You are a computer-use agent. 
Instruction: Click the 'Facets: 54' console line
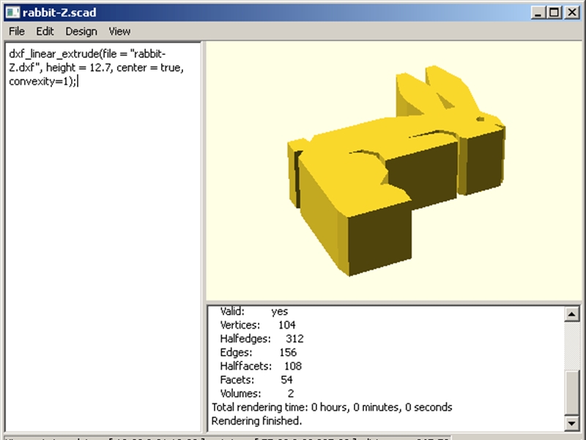pyautogui.click(x=256, y=380)
